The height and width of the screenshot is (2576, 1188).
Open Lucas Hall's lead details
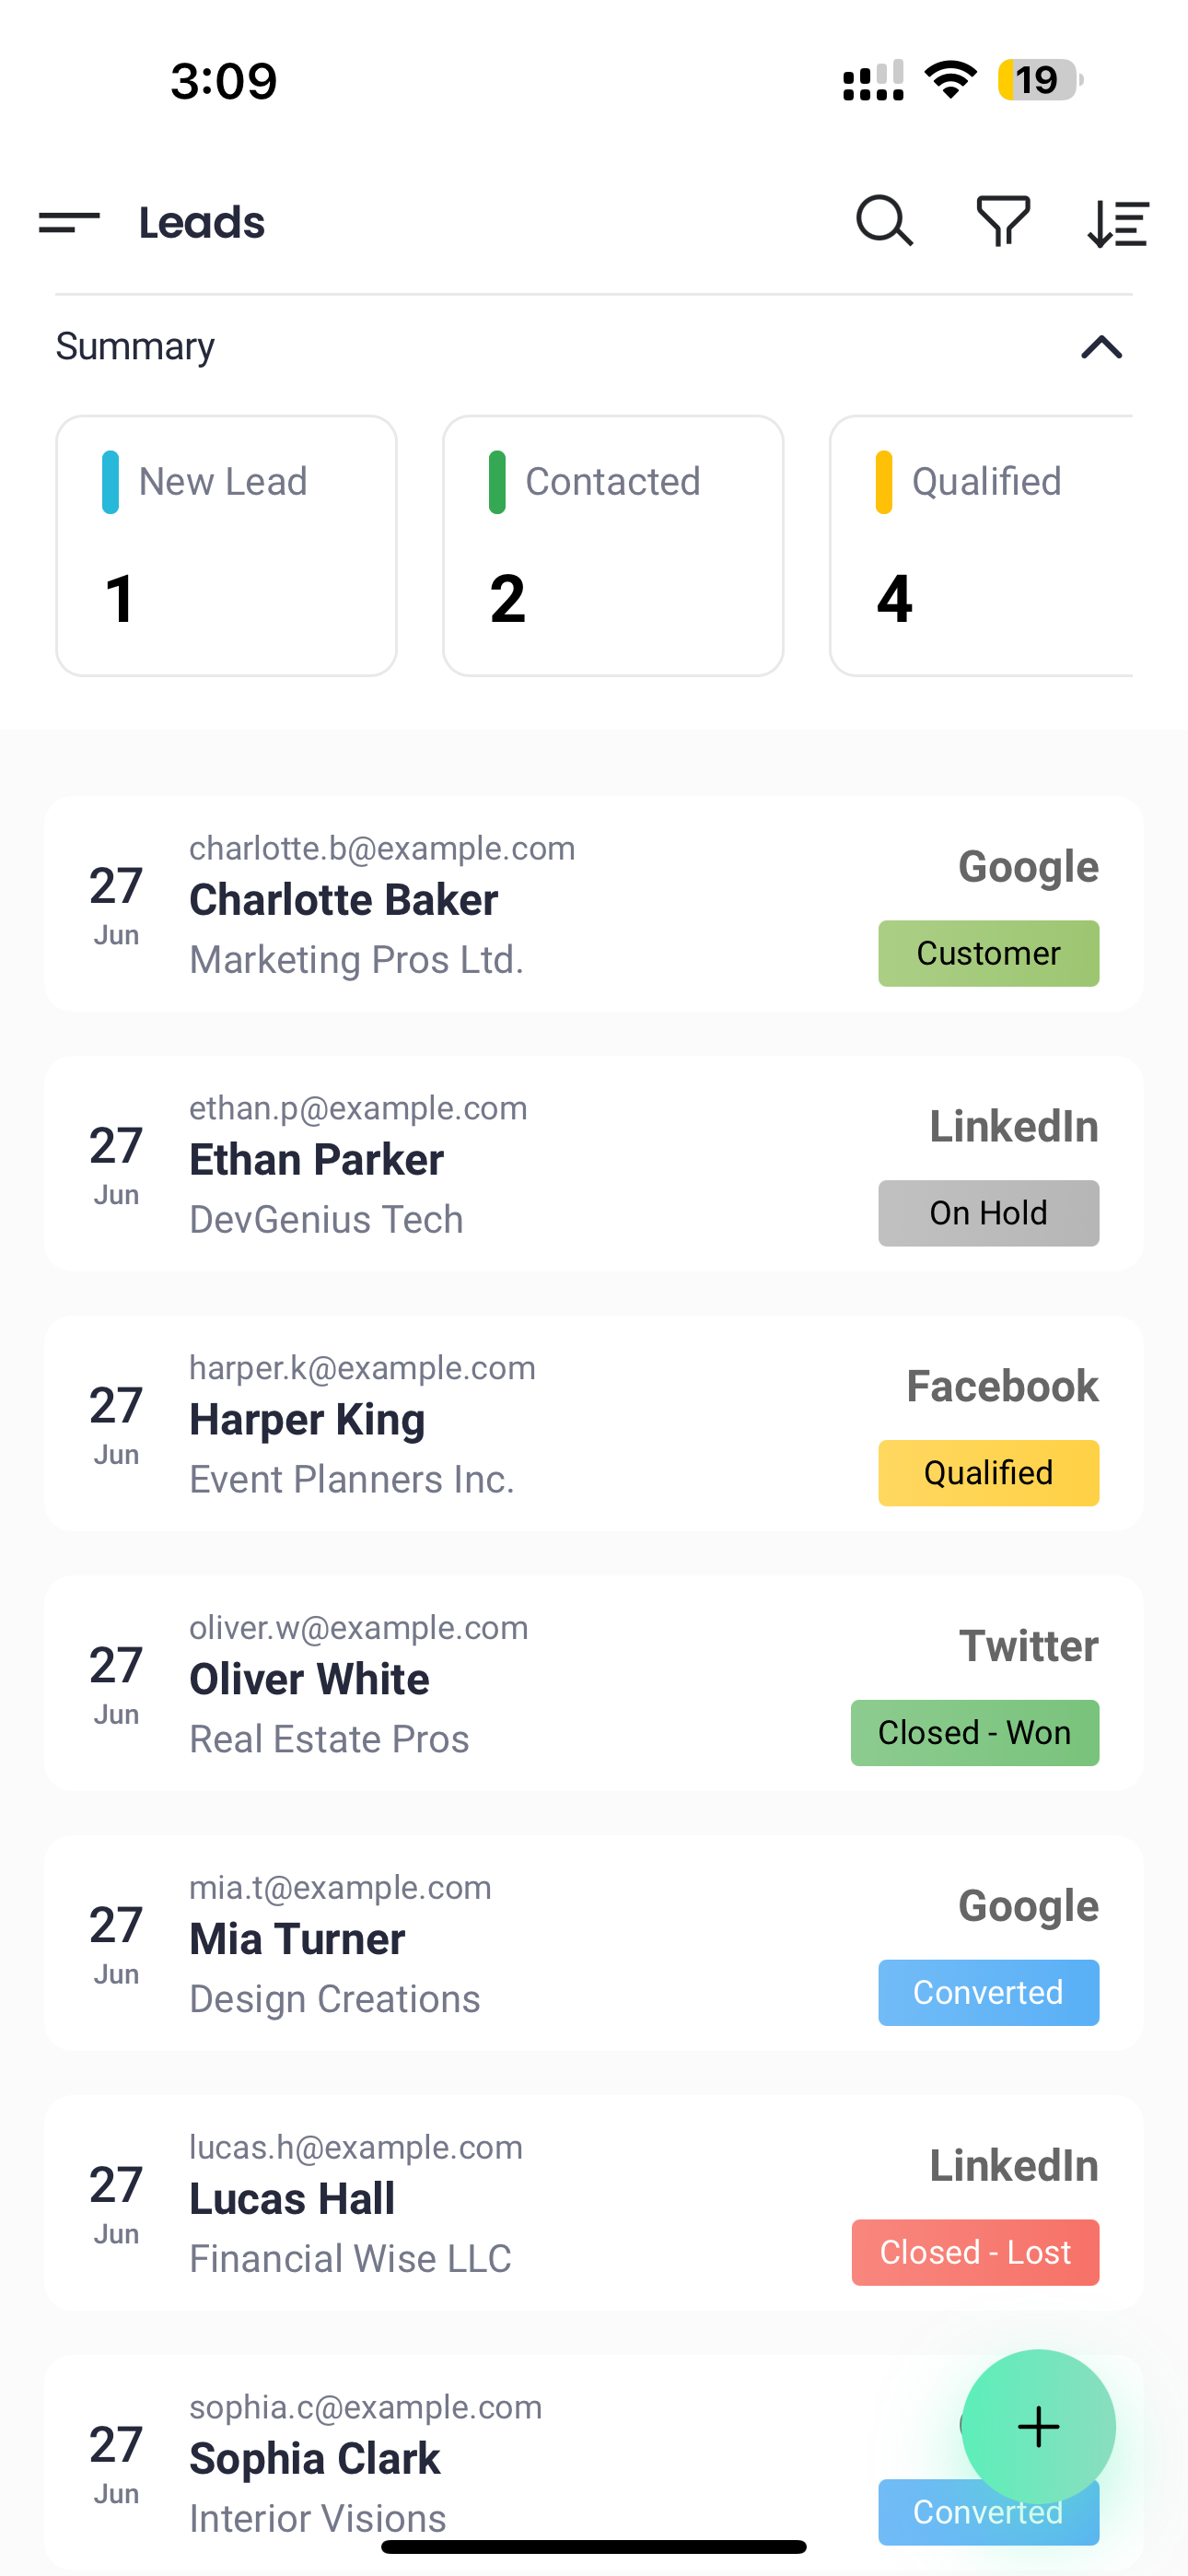tap(450, 2203)
